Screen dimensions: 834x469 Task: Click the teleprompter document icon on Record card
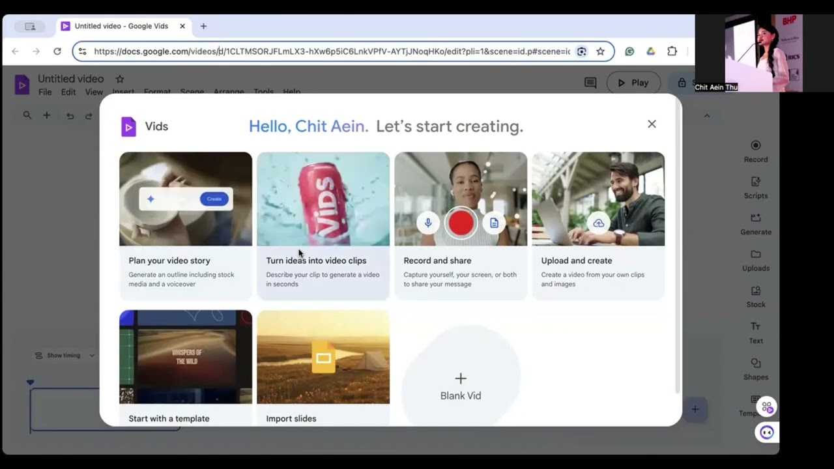pos(494,223)
